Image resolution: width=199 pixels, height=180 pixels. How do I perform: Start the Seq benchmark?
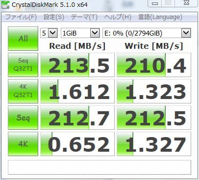[x=23, y=118]
